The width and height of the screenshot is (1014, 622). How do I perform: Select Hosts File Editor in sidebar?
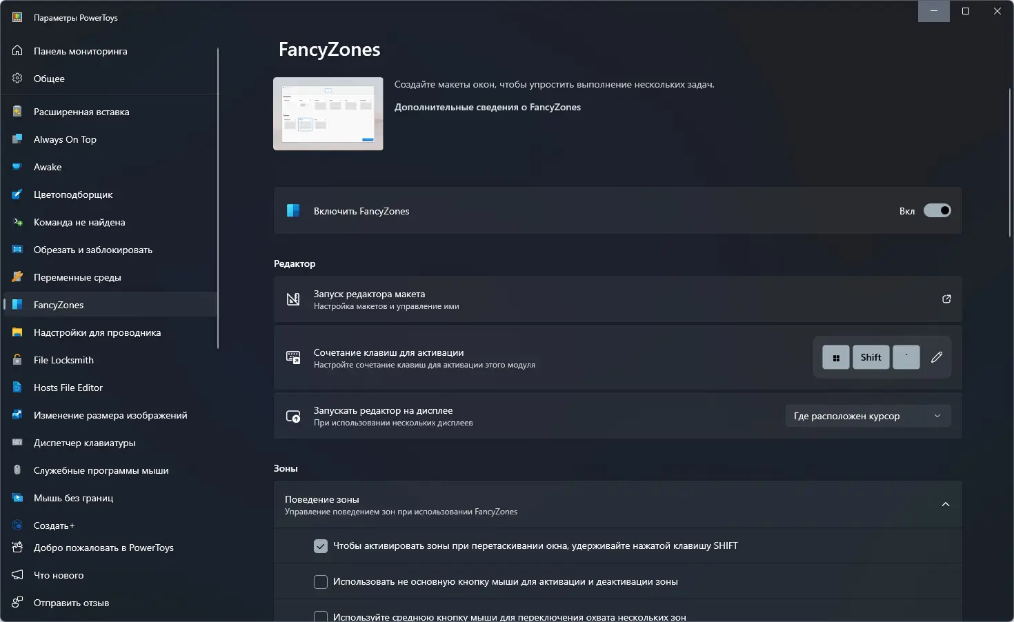pyautogui.click(x=110, y=388)
